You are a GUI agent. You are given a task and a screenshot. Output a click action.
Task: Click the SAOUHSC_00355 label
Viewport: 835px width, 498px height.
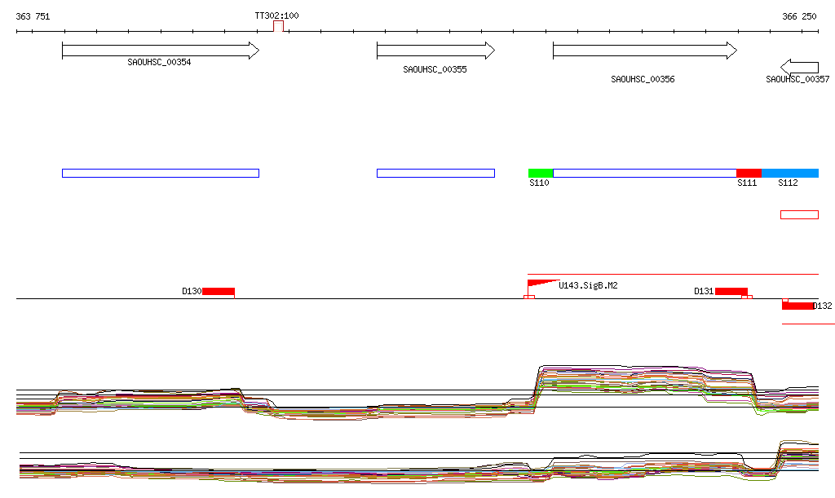435,70
